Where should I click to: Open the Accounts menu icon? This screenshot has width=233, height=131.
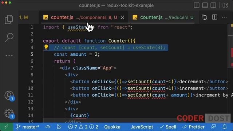[9, 95]
